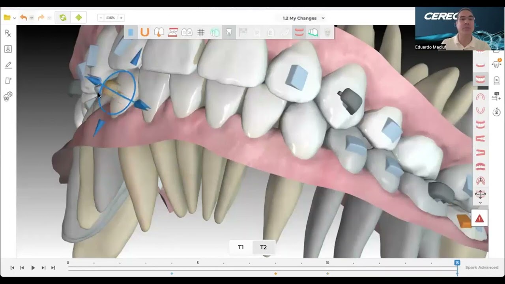505x284 pixels.
Task: Click the green refresh sync icon
Action: (x=63, y=18)
